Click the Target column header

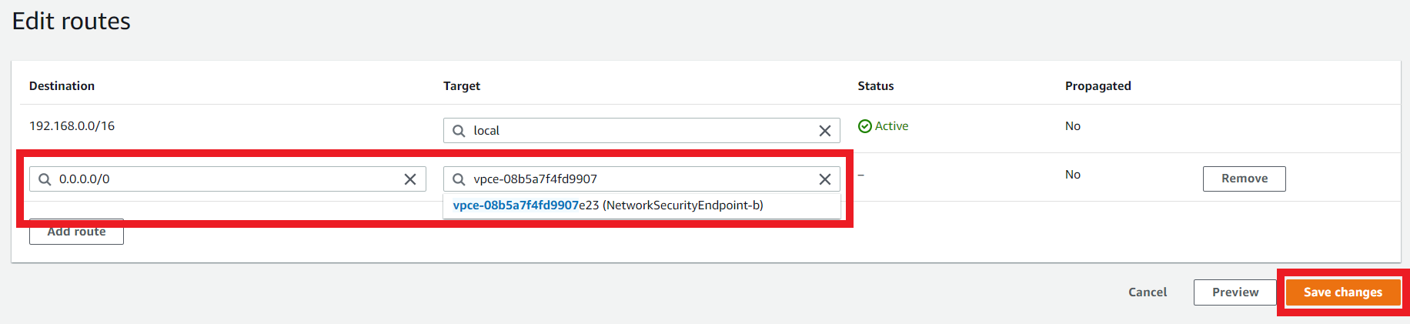(462, 86)
